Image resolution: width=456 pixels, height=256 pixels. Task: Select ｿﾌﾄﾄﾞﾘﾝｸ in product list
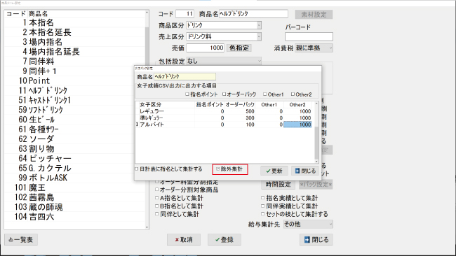(75, 110)
